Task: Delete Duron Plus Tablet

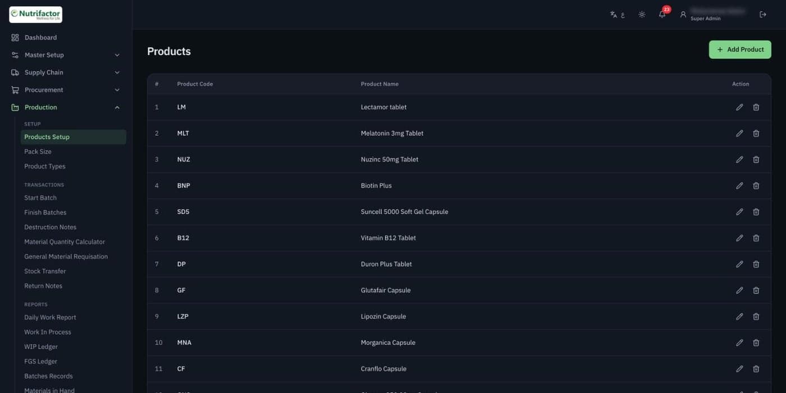Action: (756, 264)
